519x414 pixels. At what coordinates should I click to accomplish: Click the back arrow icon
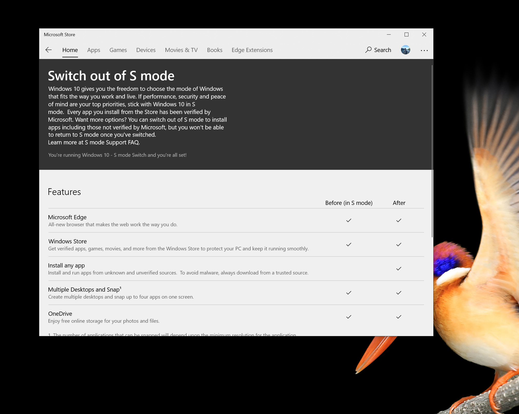(x=48, y=50)
